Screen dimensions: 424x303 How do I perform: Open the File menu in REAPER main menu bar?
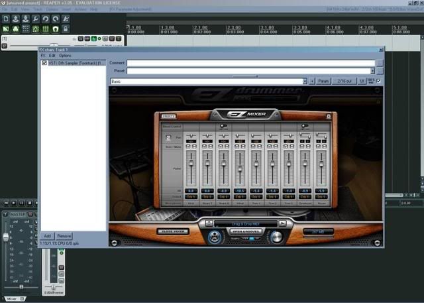(5, 9)
